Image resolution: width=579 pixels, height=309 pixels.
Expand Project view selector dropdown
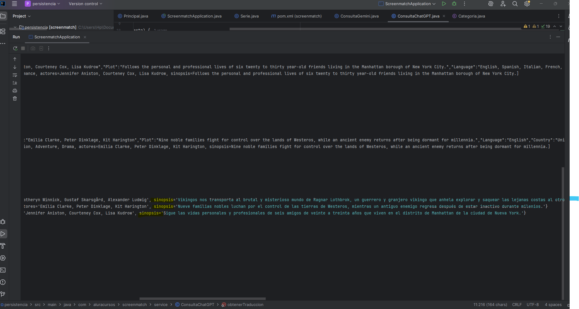click(x=22, y=16)
